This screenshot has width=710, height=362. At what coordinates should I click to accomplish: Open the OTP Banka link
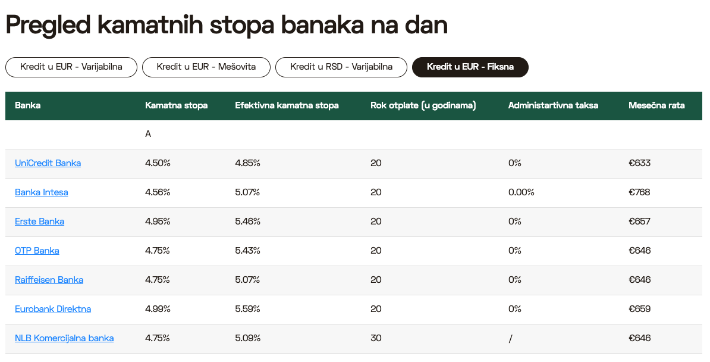(x=37, y=251)
